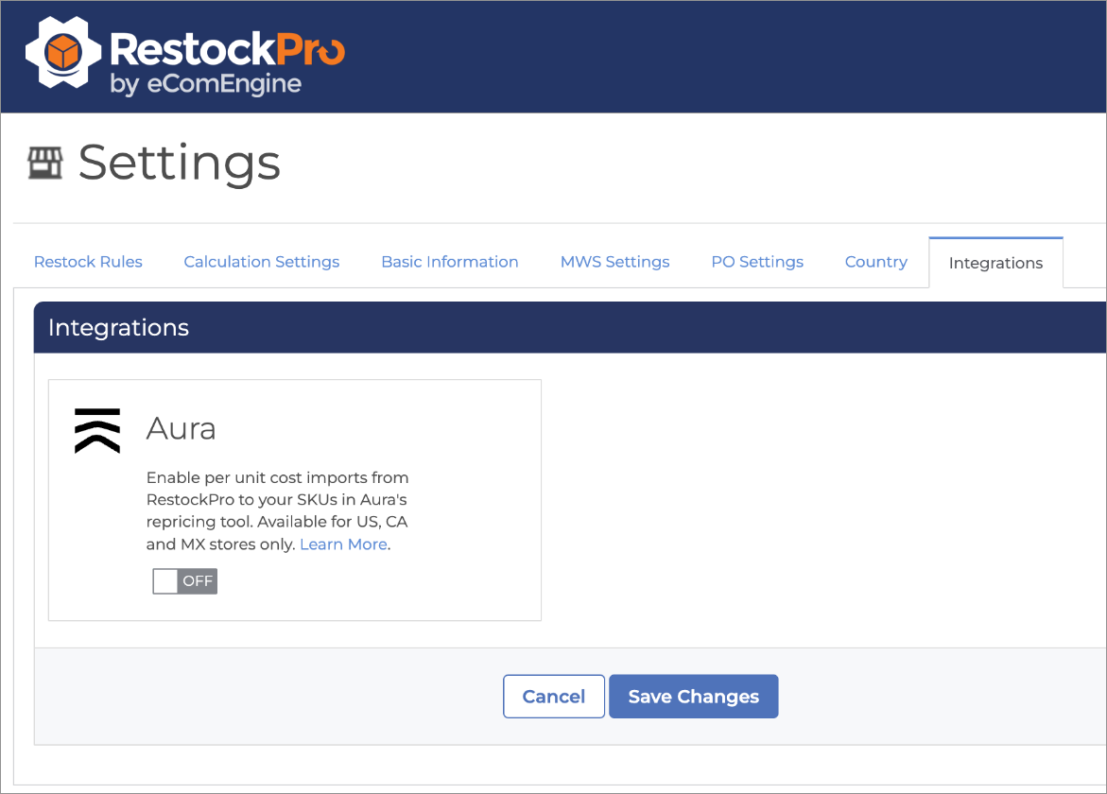Screen dimensions: 1107x794
Task: Click the Aura integration description text
Action: [277, 510]
